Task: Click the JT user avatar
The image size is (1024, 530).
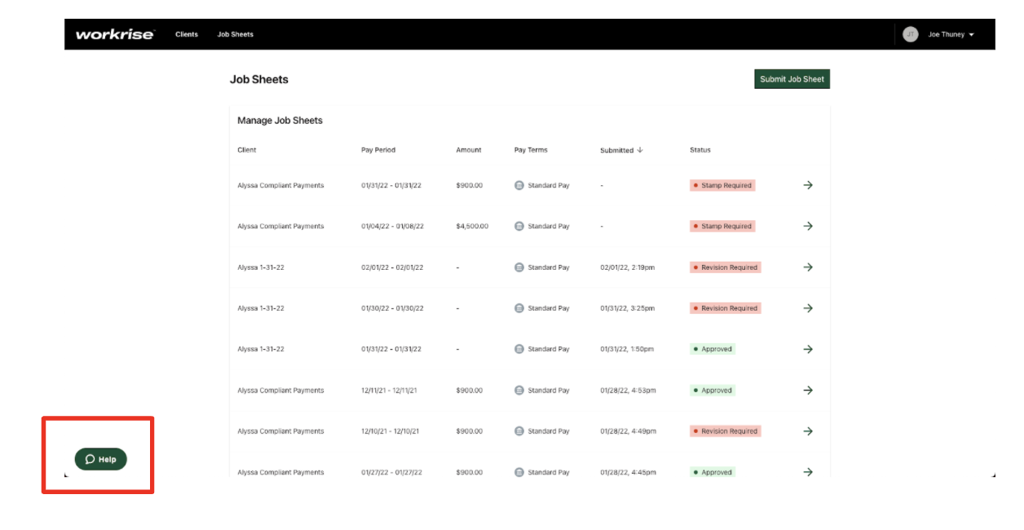Action: [911, 34]
